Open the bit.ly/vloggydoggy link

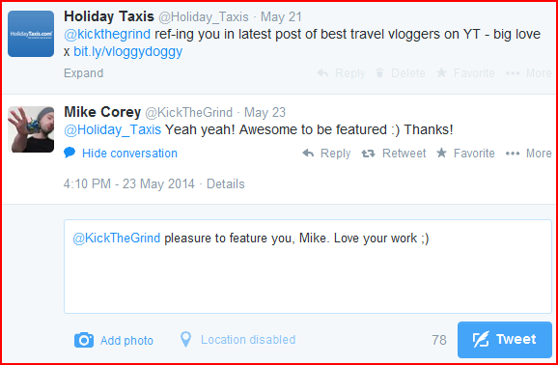128,52
